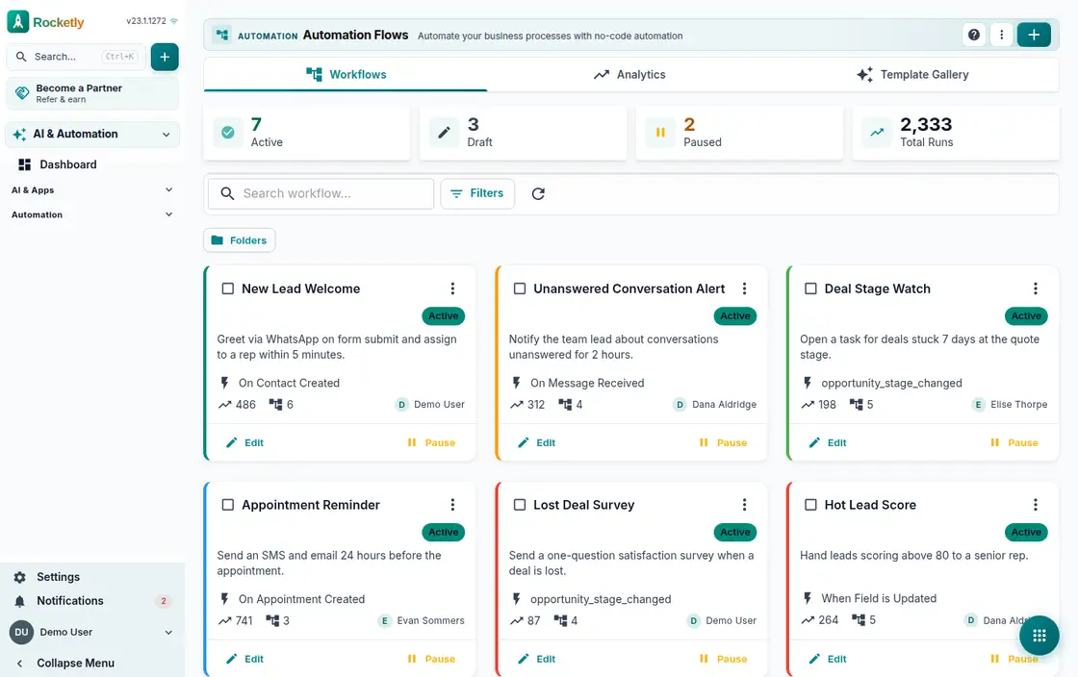Image resolution: width=1078 pixels, height=677 pixels.
Task: Edit the Unanswered Conversation Alert workflow
Action: coord(536,443)
